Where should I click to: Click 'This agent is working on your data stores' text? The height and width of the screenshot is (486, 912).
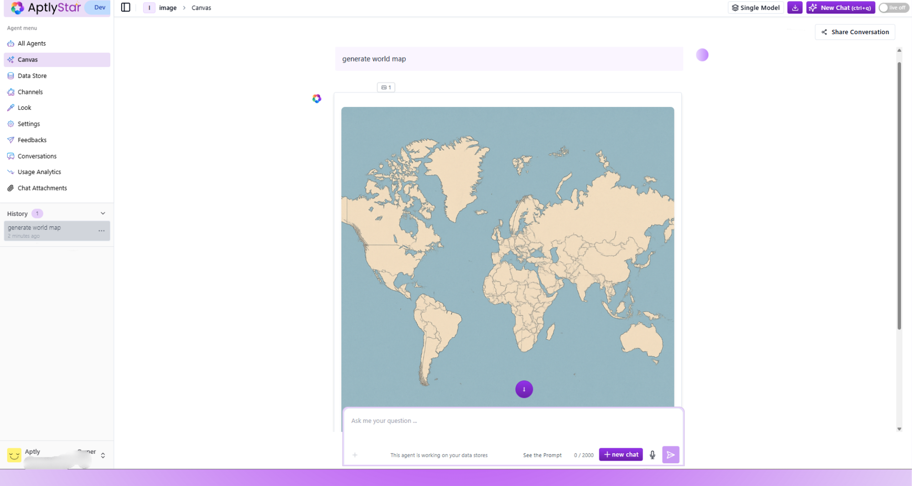pos(439,455)
